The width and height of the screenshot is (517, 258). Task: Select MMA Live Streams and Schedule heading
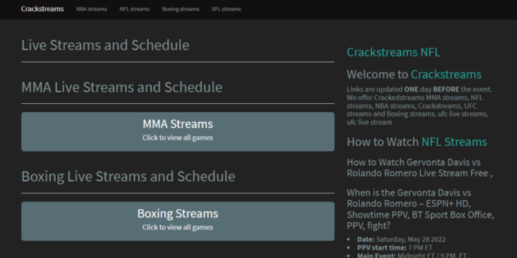(x=121, y=87)
